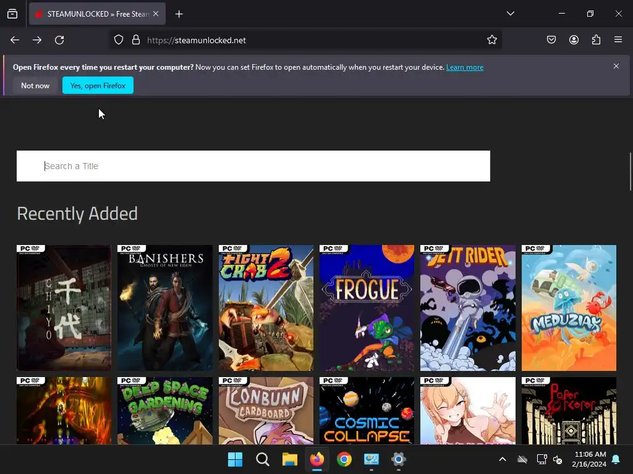Show hidden system tray icons
Screen dimensions: 633x474
[503, 459]
